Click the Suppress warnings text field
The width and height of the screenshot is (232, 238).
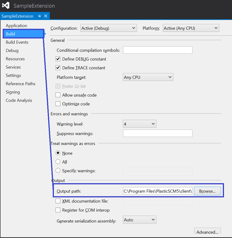(x=158, y=133)
